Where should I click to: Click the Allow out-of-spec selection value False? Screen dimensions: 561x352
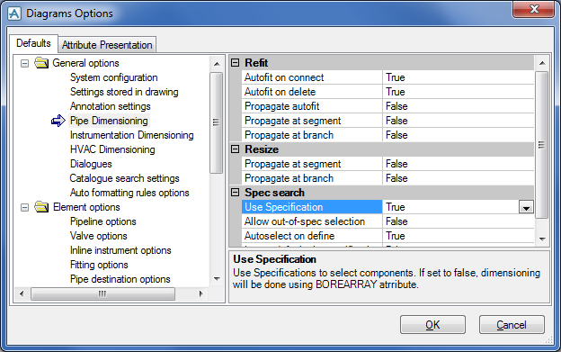[x=396, y=221]
